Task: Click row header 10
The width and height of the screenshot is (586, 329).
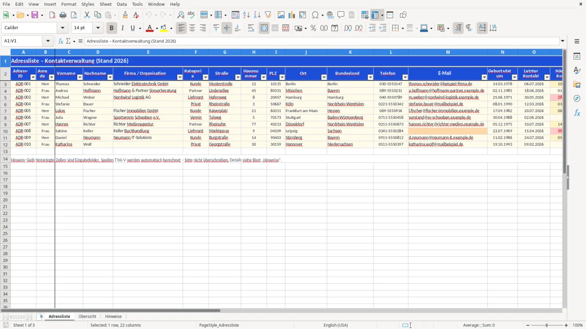Action: point(5,131)
